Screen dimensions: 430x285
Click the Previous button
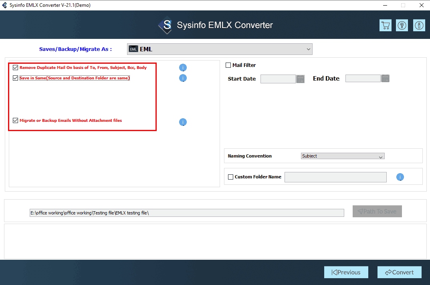pos(346,272)
